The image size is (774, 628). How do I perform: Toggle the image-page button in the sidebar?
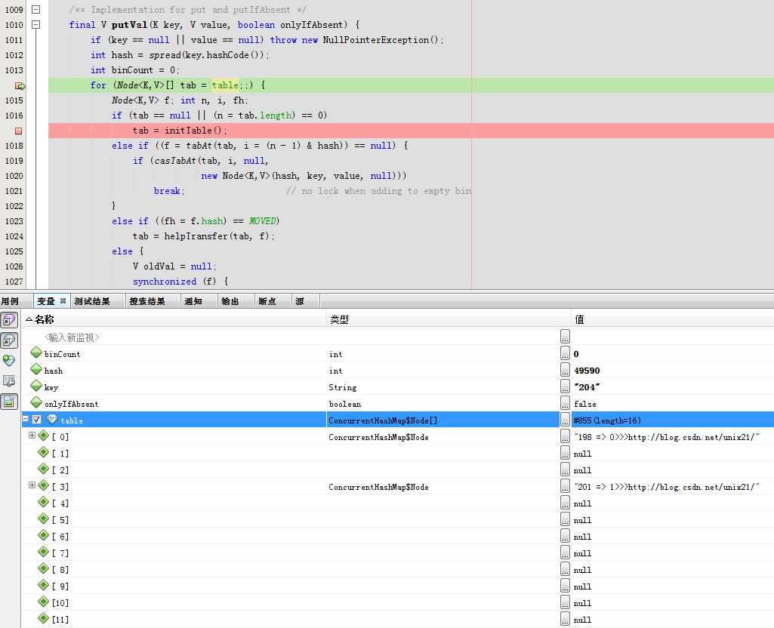point(9,402)
